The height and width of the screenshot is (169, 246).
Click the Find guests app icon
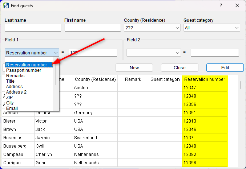(x=6, y=6)
